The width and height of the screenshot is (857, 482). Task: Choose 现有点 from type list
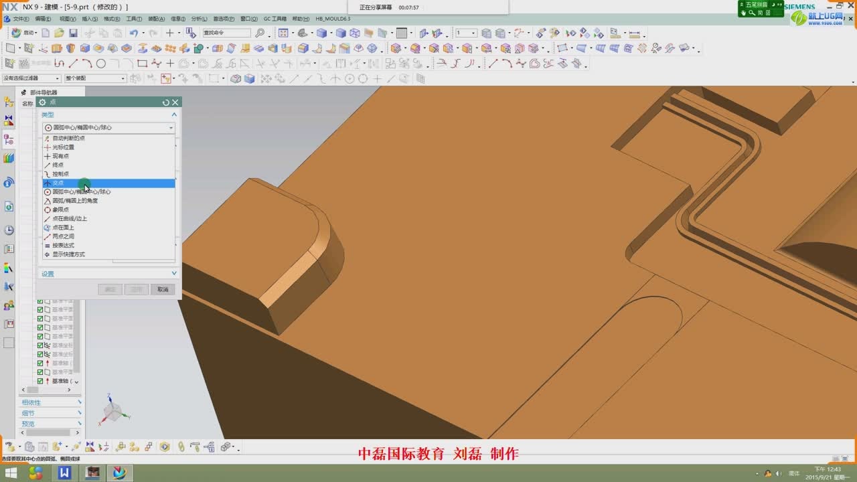point(109,156)
